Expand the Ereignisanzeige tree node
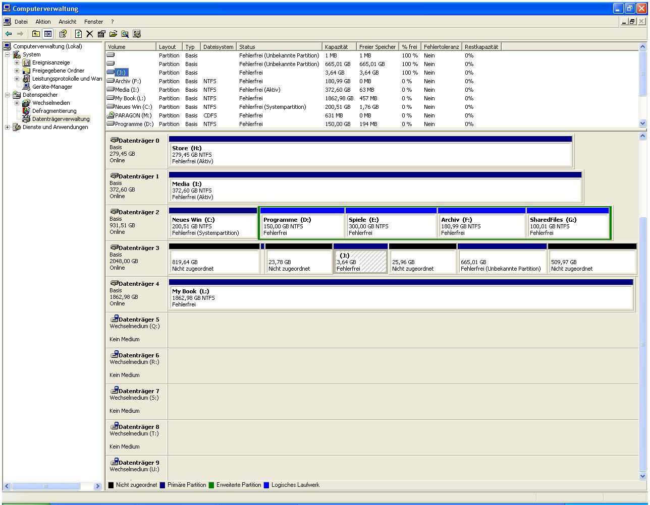The image size is (650, 505). pyautogui.click(x=17, y=62)
